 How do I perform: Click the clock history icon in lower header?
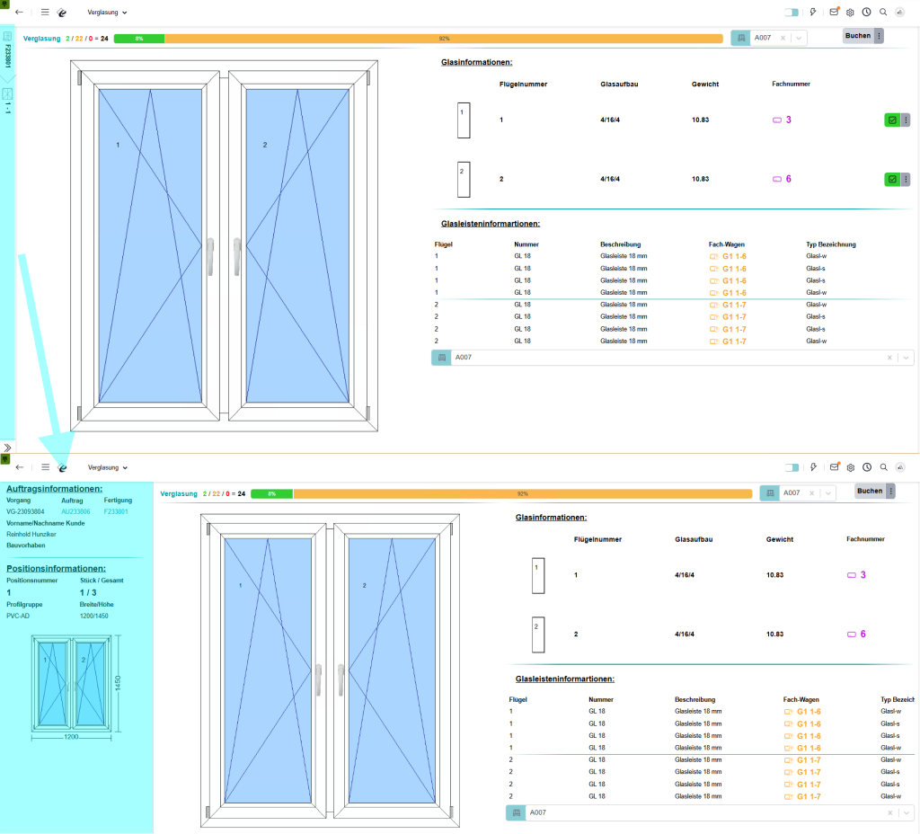(866, 467)
